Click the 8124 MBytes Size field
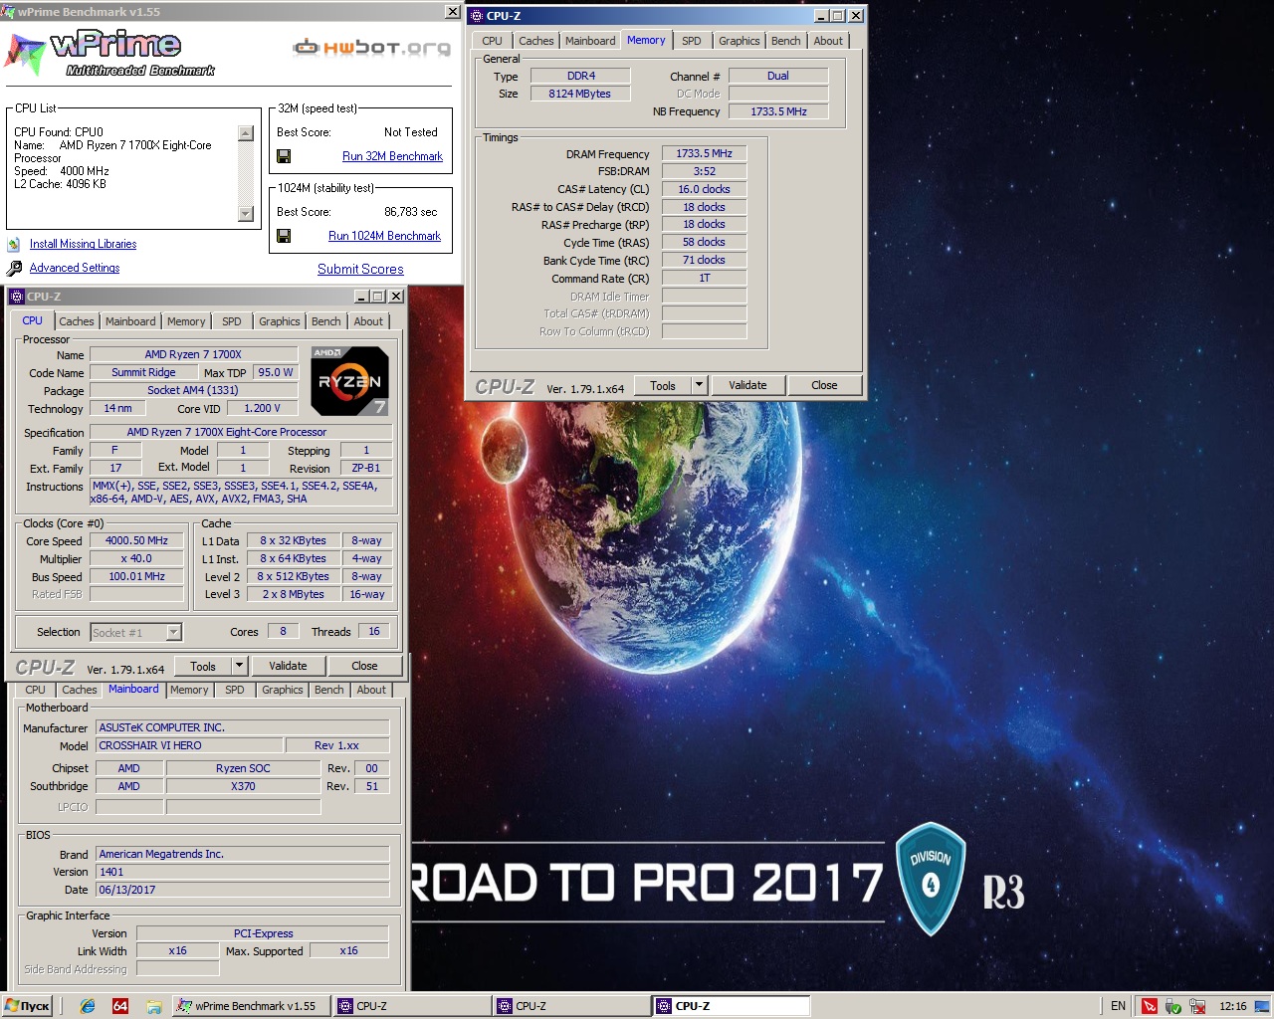The height and width of the screenshot is (1019, 1274). [580, 94]
